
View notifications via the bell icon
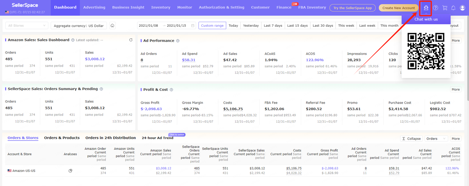pos(453,8)
